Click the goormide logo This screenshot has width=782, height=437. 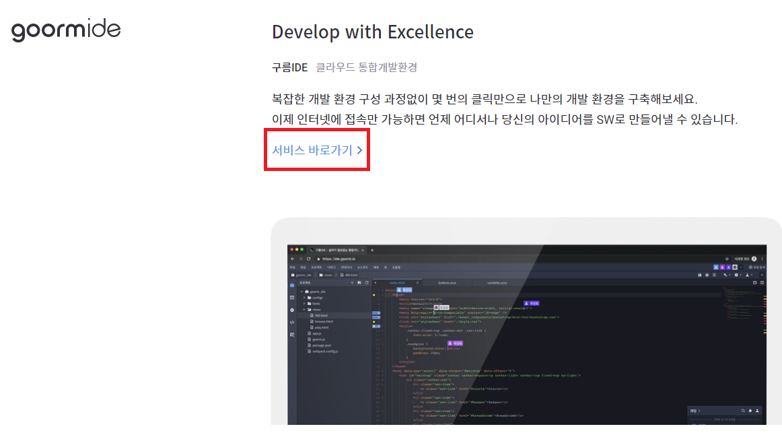tap(66, 30)
